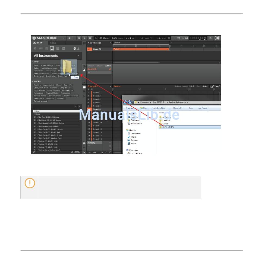
Task: Toggle the metronome icon beside tempo
Action: (x=96, y=38)
